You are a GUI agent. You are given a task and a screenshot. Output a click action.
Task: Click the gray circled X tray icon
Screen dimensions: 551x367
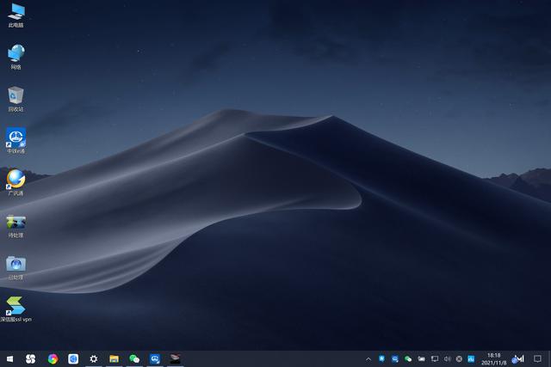(x=459, y=359)
